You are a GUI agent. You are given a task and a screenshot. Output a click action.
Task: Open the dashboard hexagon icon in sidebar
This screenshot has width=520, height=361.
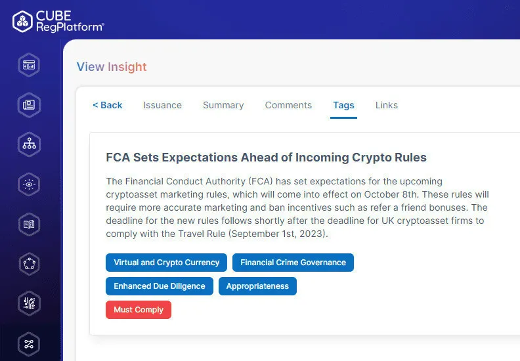pyautogui.click(x=29, y=65)
